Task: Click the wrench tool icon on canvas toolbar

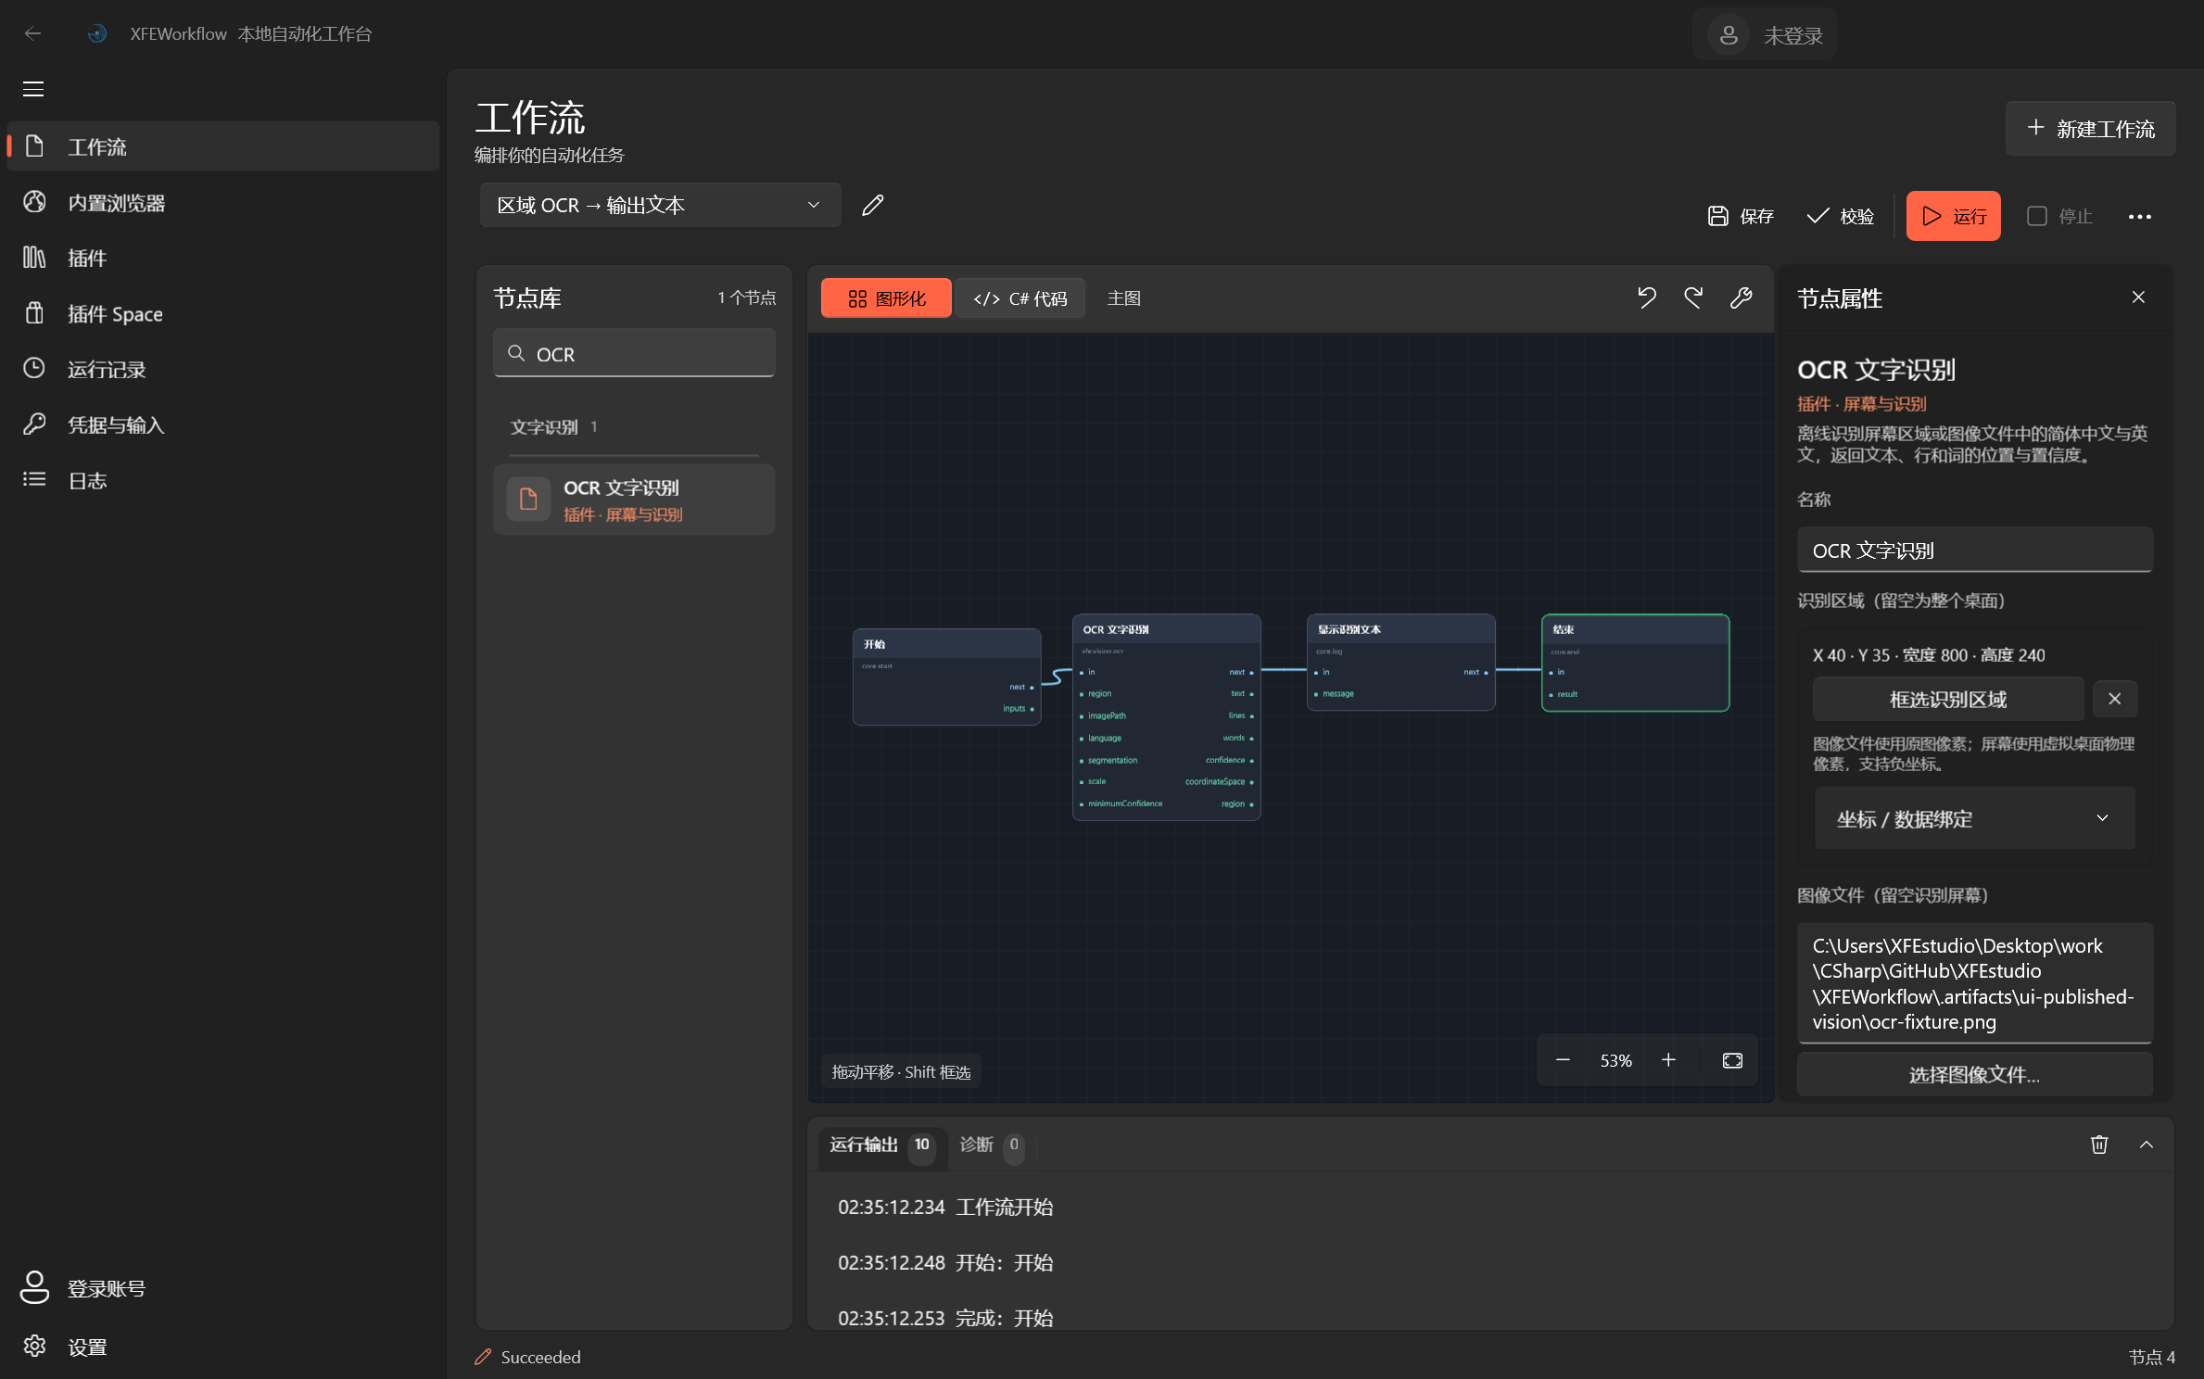Action: 1742,298
